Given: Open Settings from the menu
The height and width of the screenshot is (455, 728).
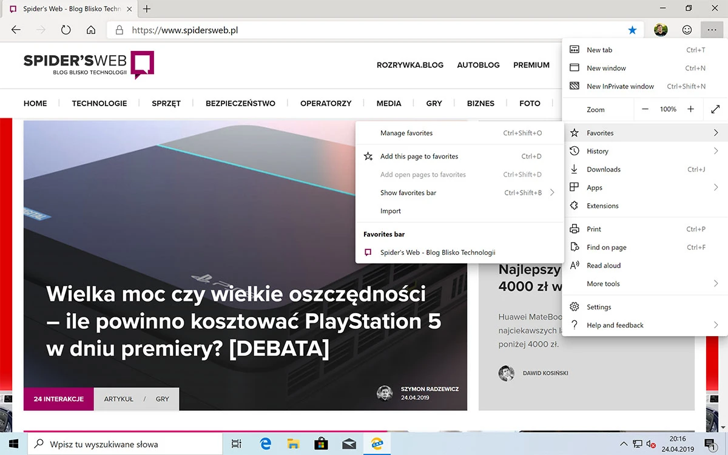Looking at the screenshot, I should [x=645, y=307].
